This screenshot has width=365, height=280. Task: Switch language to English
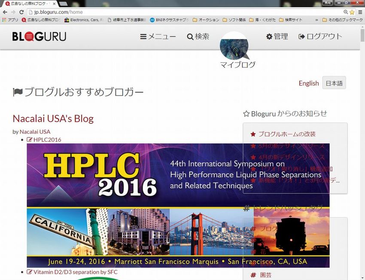(x=309, y=83)
